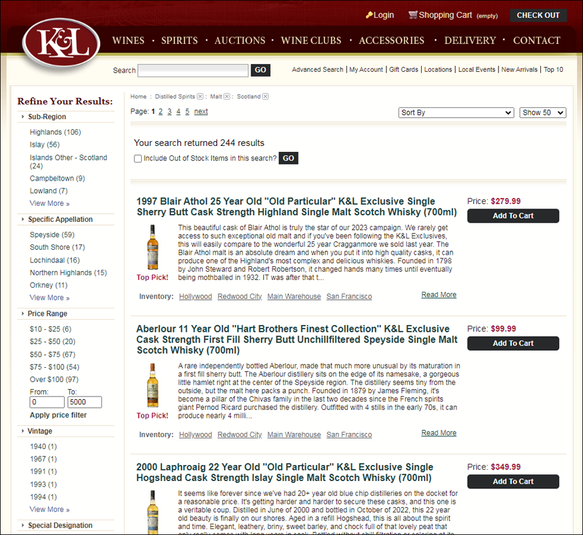
Task: Remove the Malt filter
Action: tap(227, 97)
